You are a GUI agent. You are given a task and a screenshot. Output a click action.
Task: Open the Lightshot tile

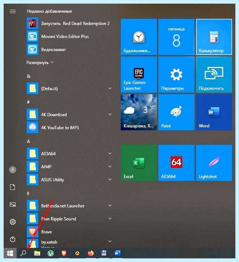tap(214, 163)
